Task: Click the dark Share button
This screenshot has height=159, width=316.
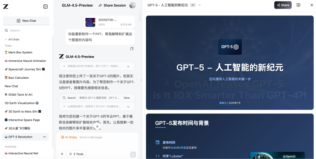Action: (x=283, y=5)
